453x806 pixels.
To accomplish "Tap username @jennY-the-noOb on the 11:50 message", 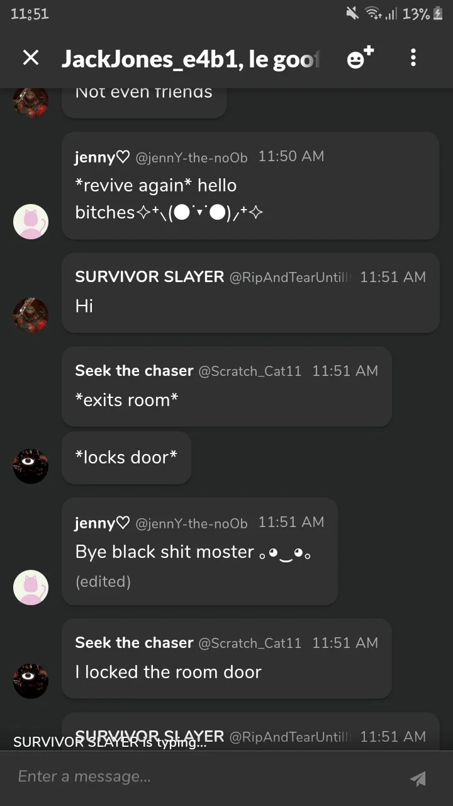I will point(192,157).
